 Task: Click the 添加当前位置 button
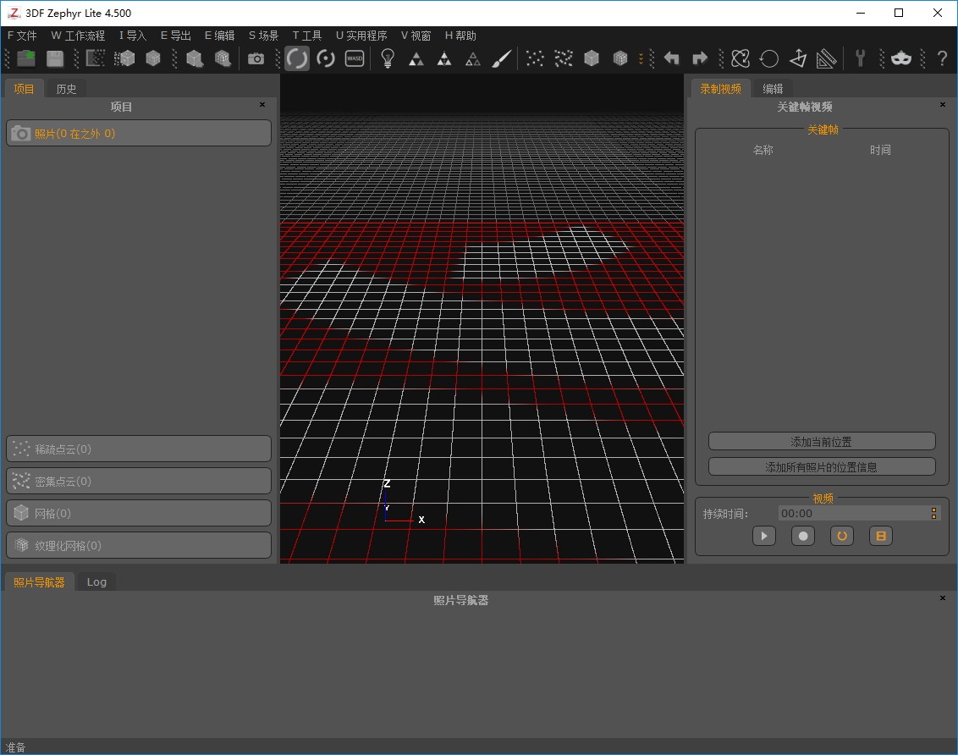(822, 442)
